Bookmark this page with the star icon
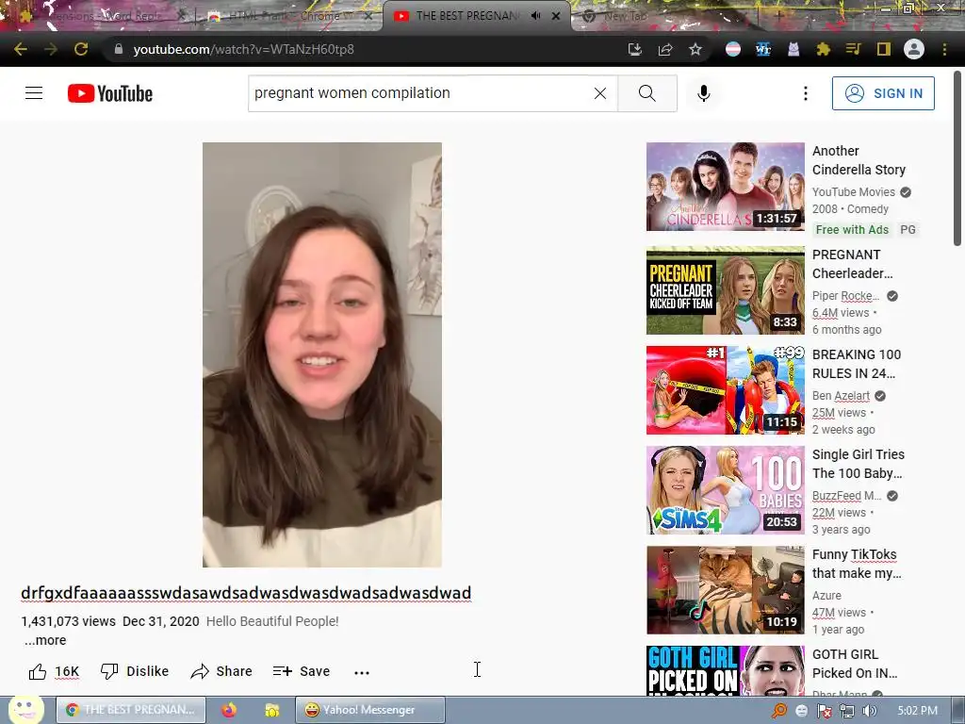The image size is (965, 724). 695,49
